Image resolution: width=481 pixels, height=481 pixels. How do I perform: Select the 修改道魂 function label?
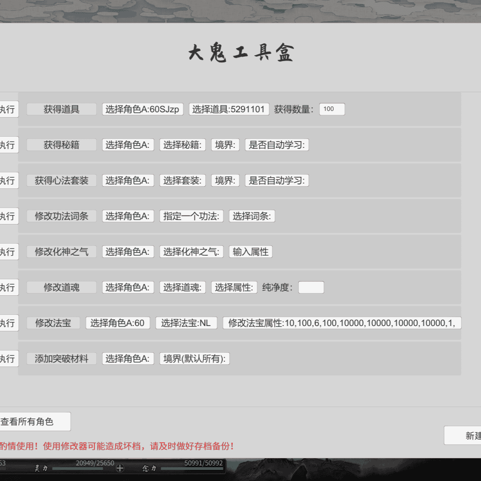point(61,287)
